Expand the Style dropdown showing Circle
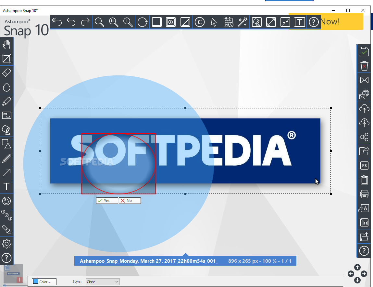 coord(103,281)
